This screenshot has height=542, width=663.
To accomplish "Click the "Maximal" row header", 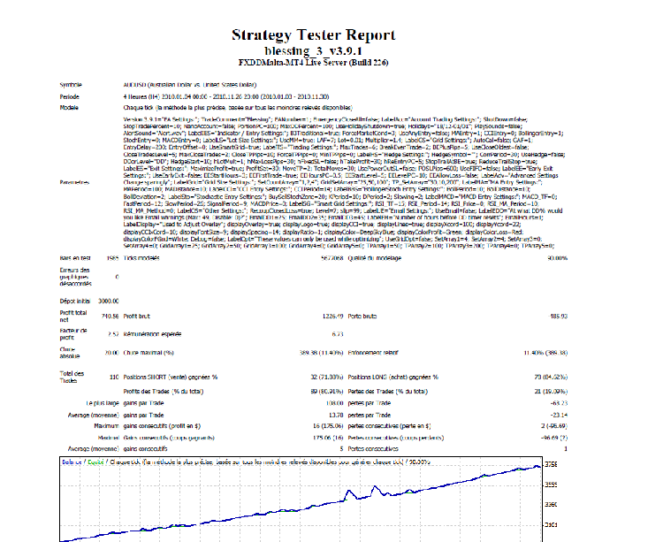I will point(108,438).
